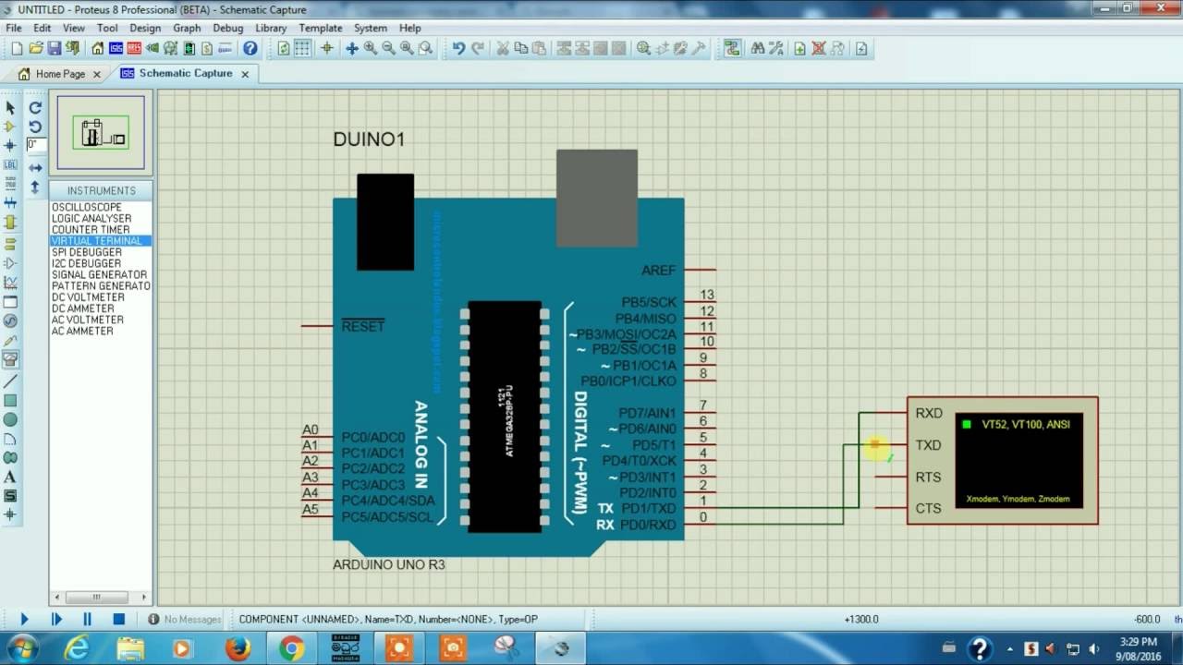Open help with the question mark icon
Viewport: 1183px width, 665px height.
(250, 48)
